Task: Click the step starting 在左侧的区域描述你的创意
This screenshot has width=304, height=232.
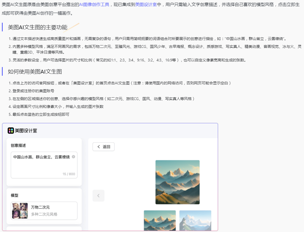Action: tap(104, 99)
